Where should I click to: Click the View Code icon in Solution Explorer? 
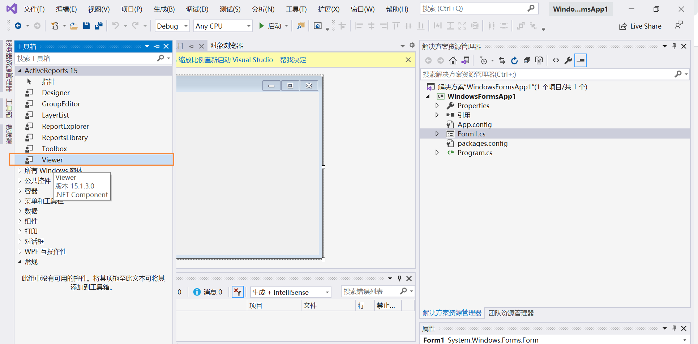point(556,60)
